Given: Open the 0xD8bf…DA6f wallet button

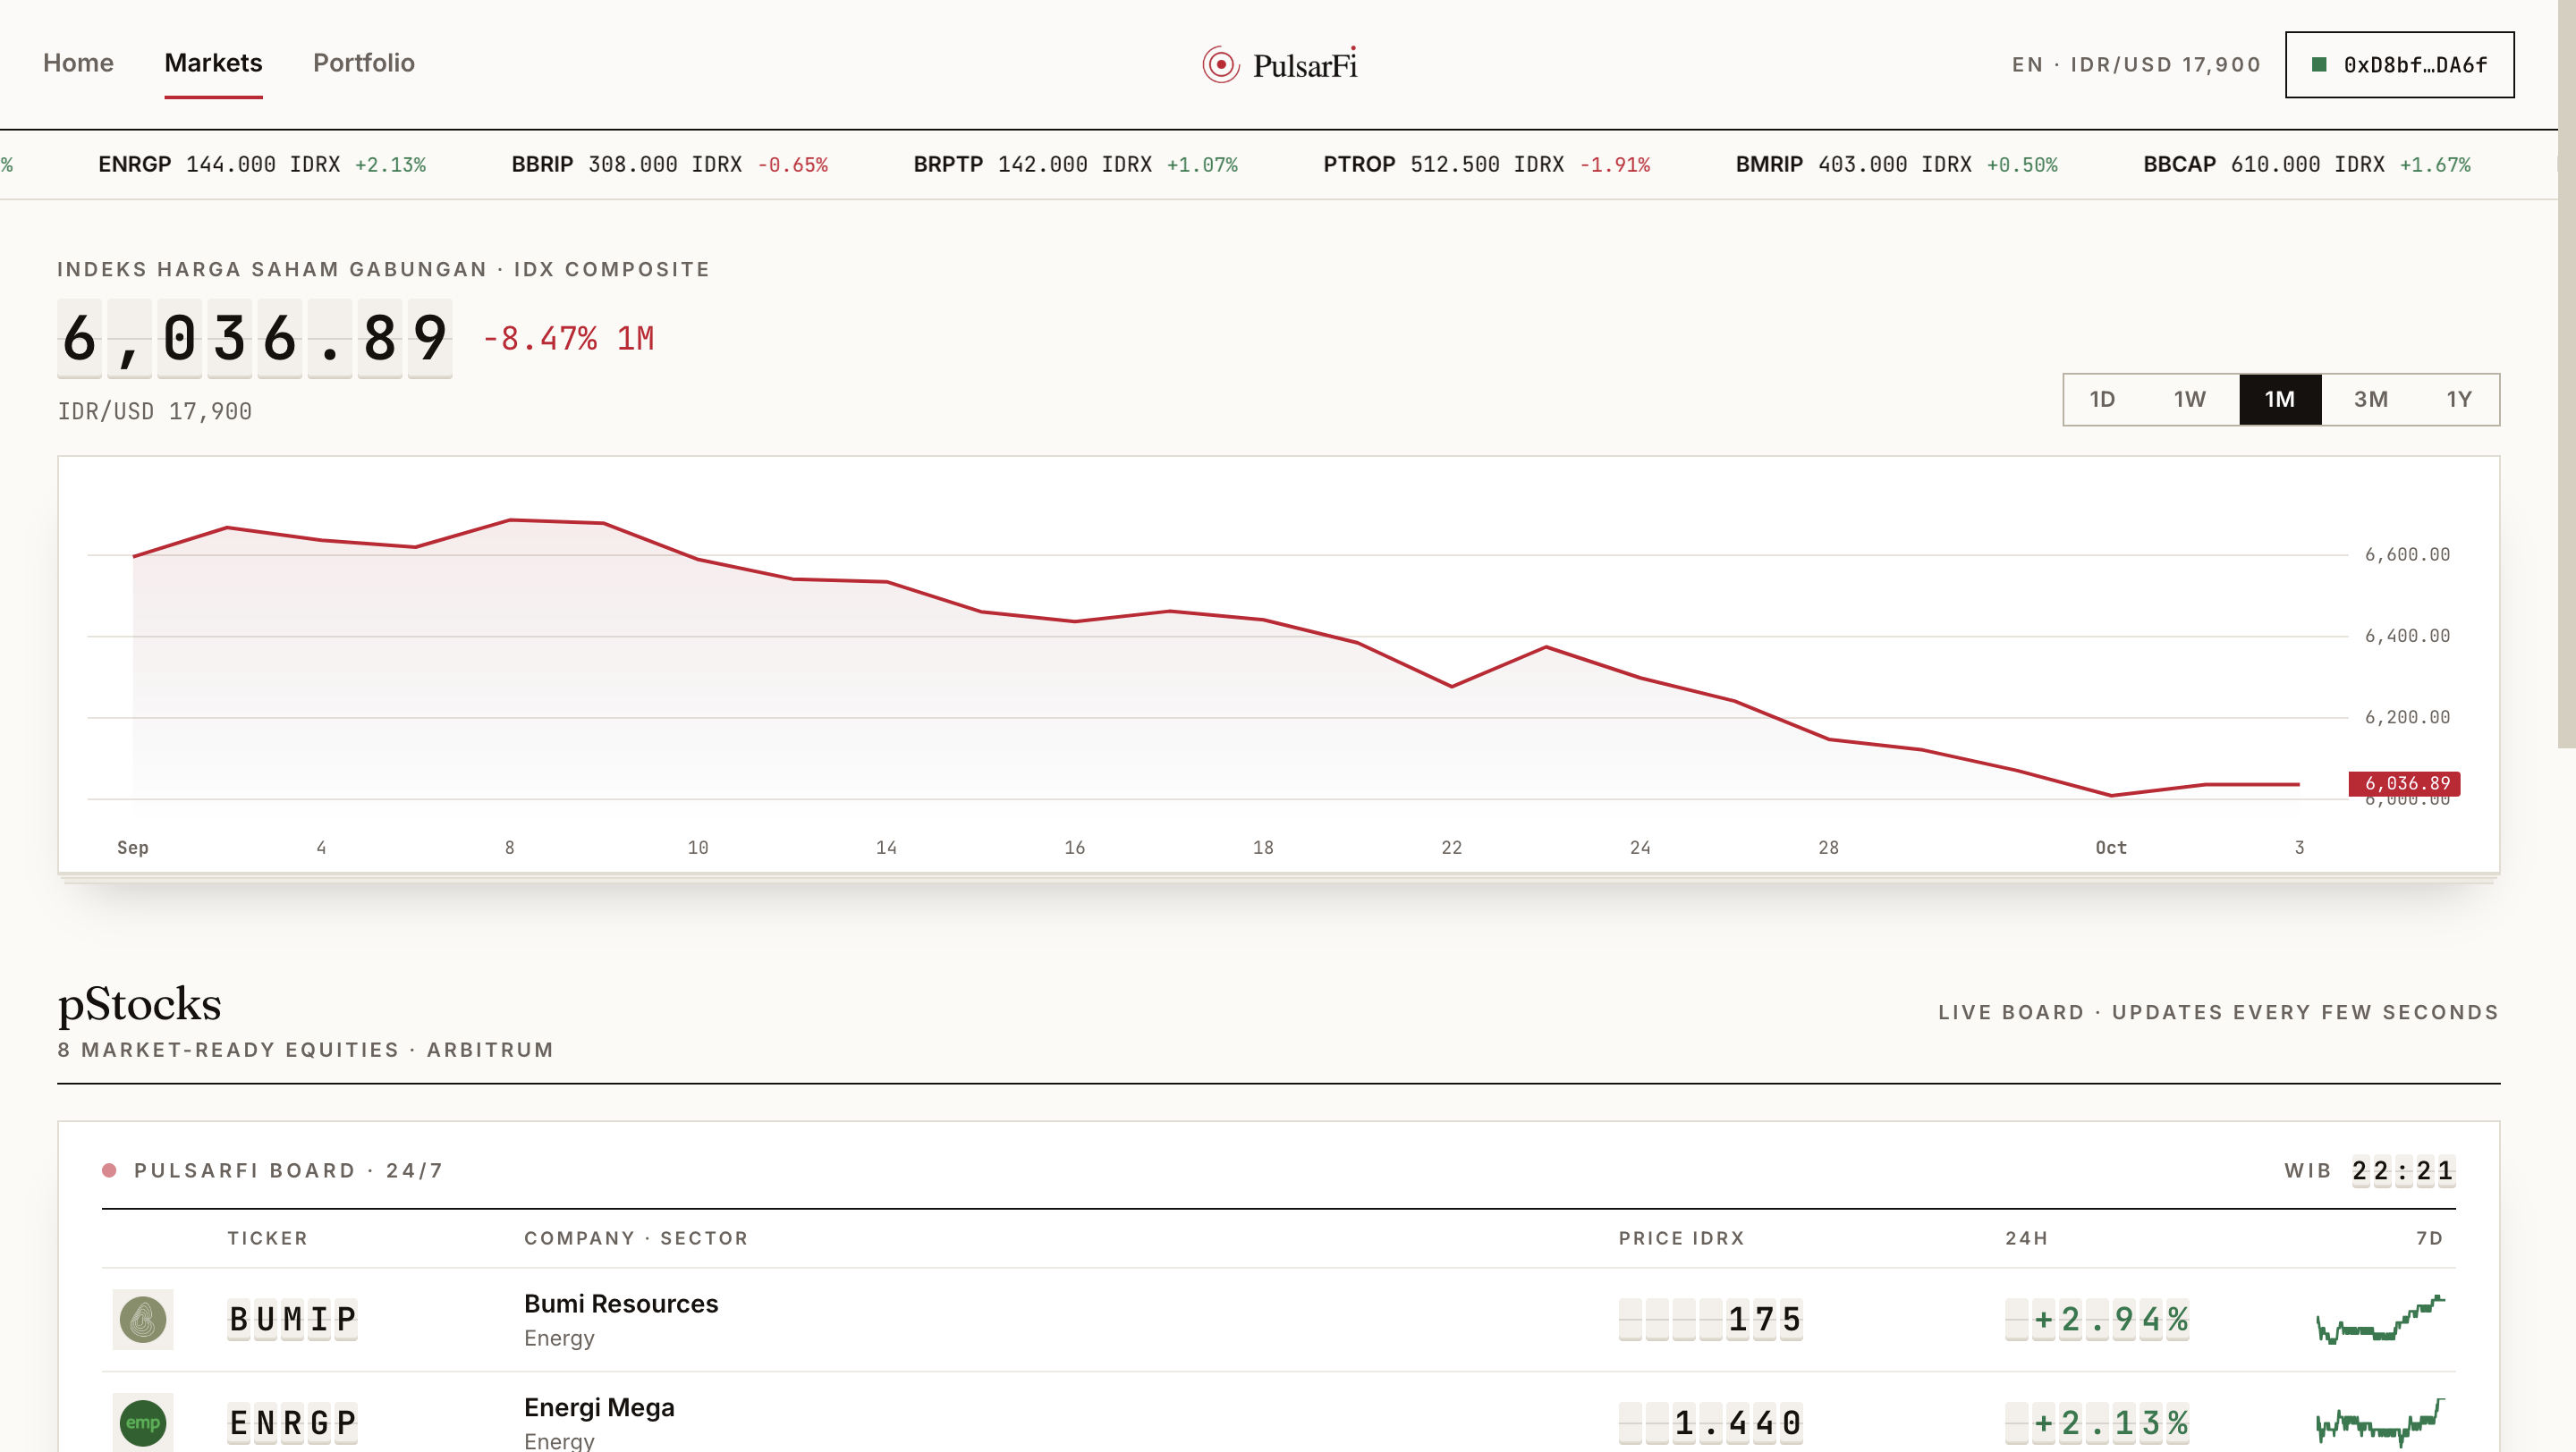Looking at the screenshot, I should tap(2399, 65).
